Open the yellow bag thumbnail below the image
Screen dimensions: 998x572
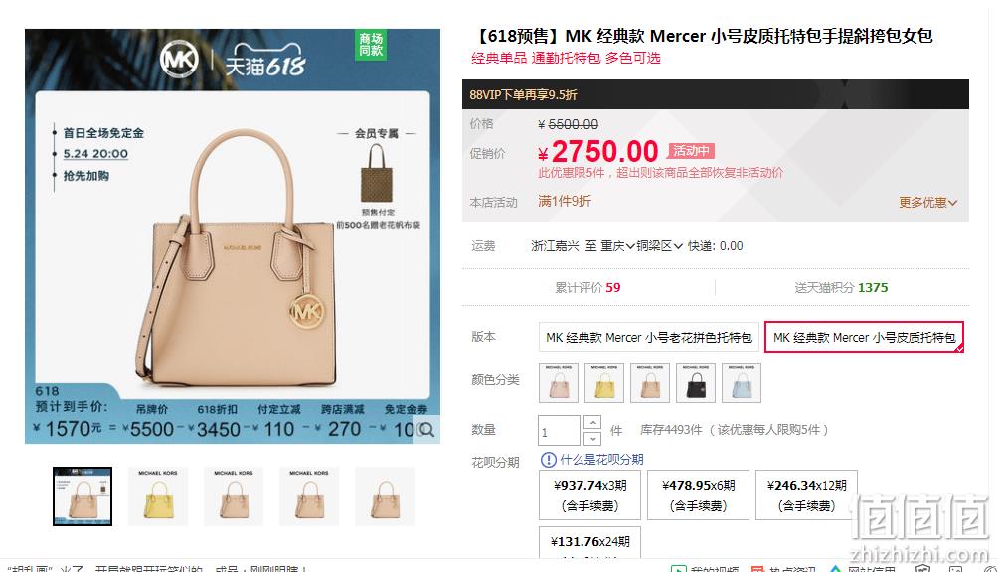point(158,497)
